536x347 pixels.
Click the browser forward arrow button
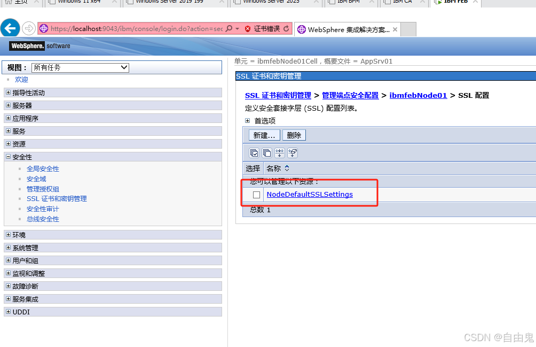[x=29, y=28]
